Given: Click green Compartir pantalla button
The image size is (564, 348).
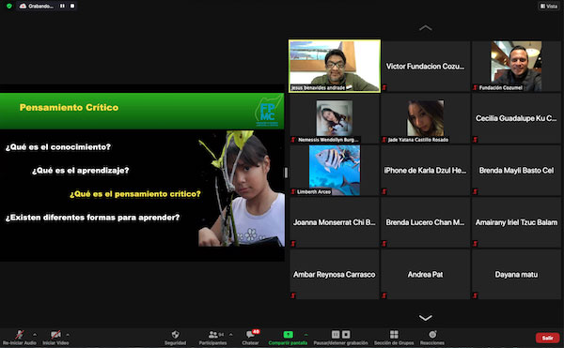Looking at the screenshot, I should pyautogui.click(x=288, y=338).
